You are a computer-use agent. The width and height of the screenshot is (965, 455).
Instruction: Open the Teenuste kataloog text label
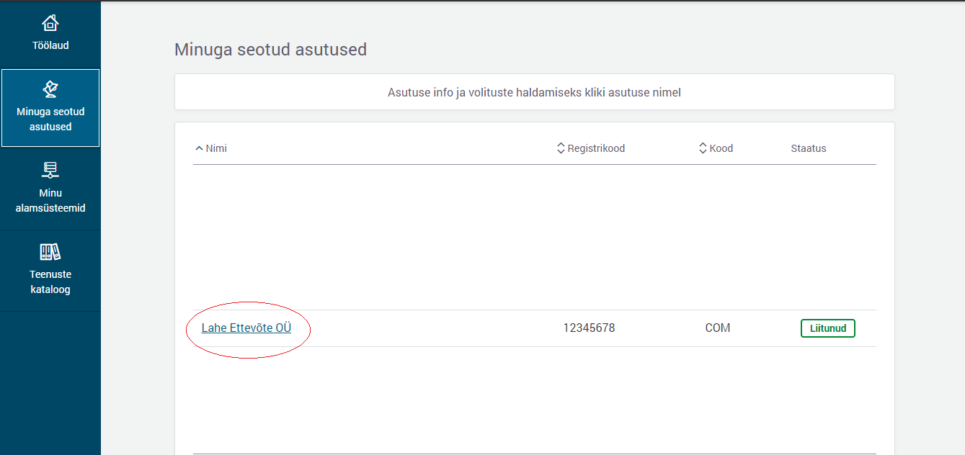50,282
